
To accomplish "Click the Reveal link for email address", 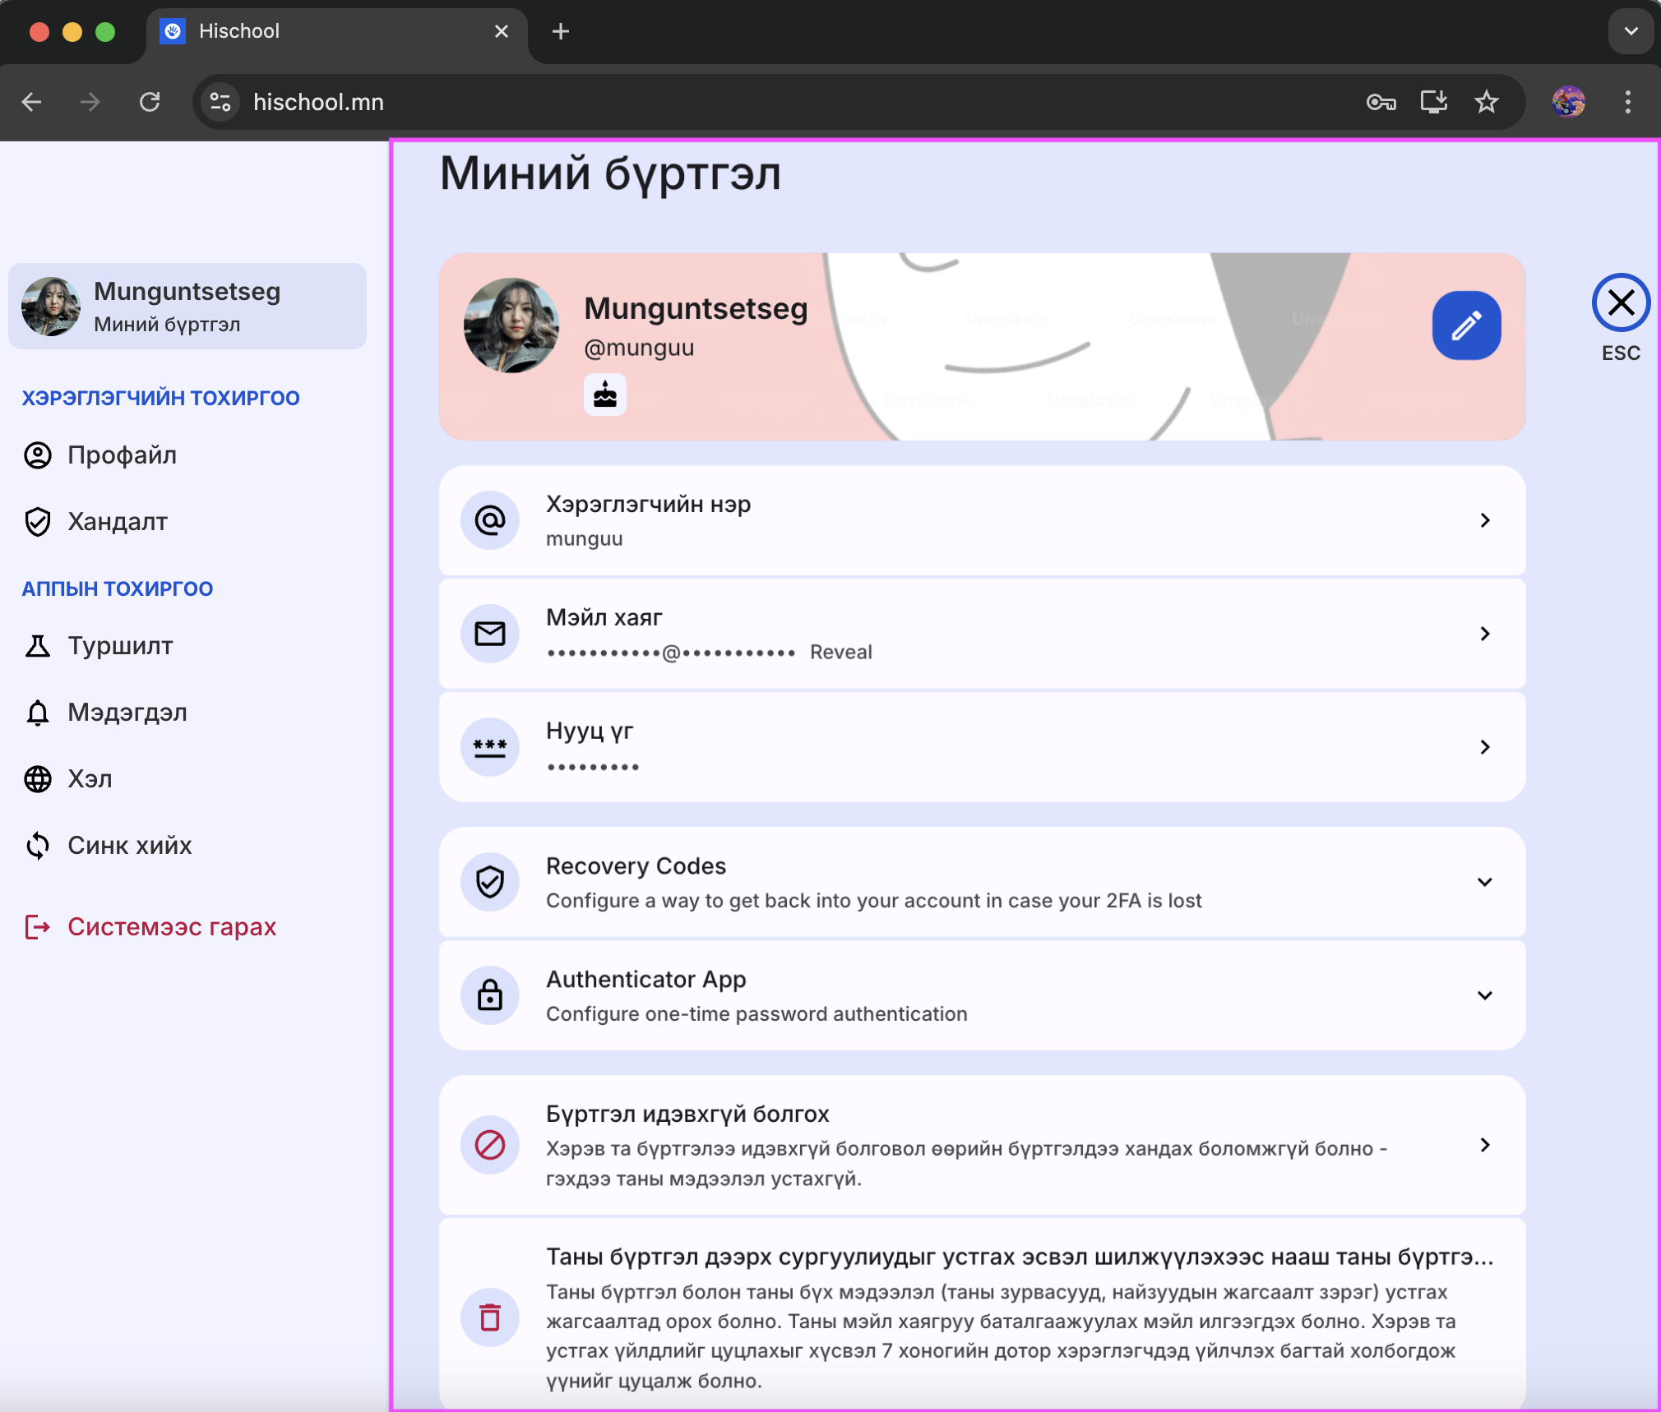I will point(840,652).
